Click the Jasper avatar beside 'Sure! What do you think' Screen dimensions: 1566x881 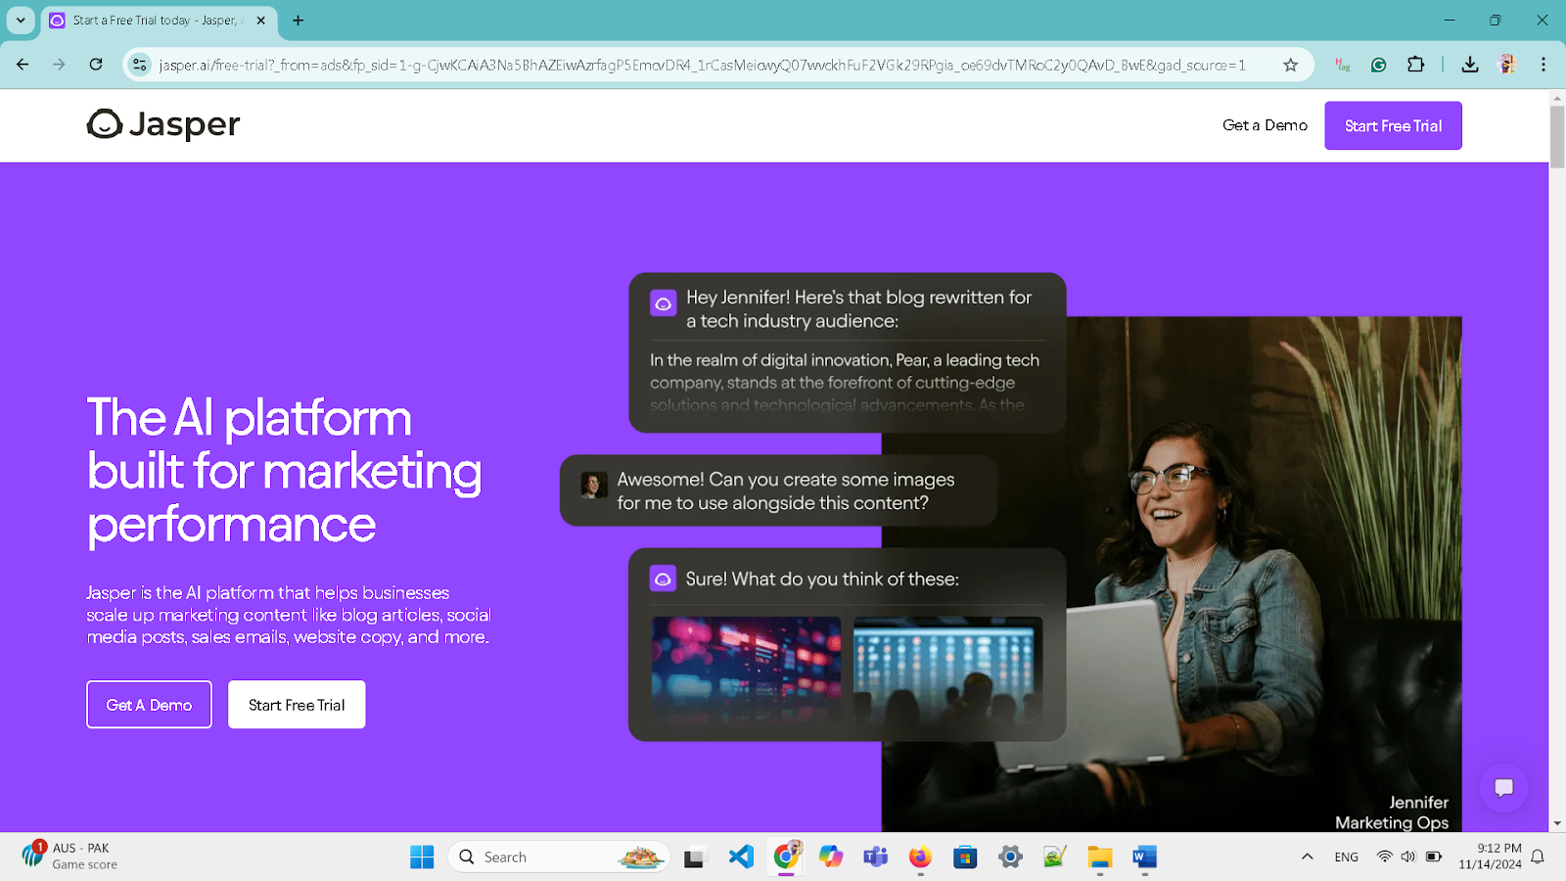coord(663,579)
